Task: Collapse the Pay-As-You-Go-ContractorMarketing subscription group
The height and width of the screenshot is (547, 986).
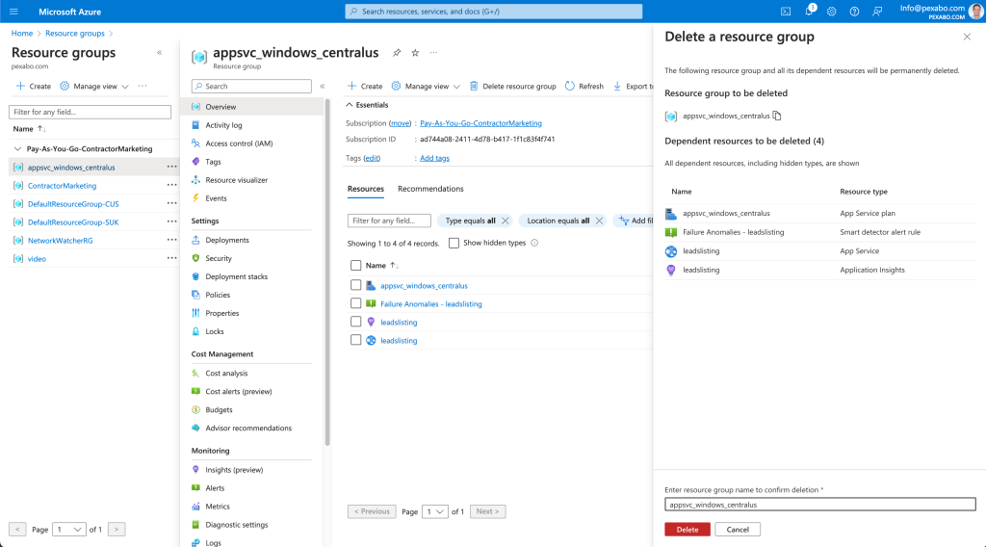Action: tap(17, 149)
